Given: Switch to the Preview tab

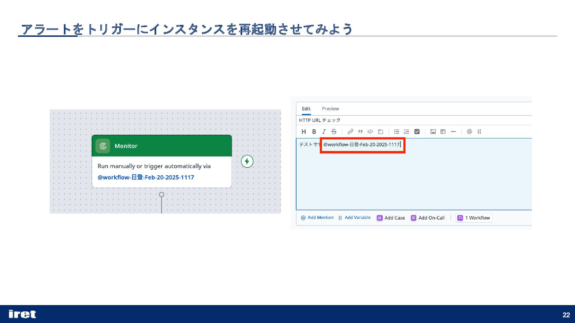Looking at the screenshot, I should 330,109.
